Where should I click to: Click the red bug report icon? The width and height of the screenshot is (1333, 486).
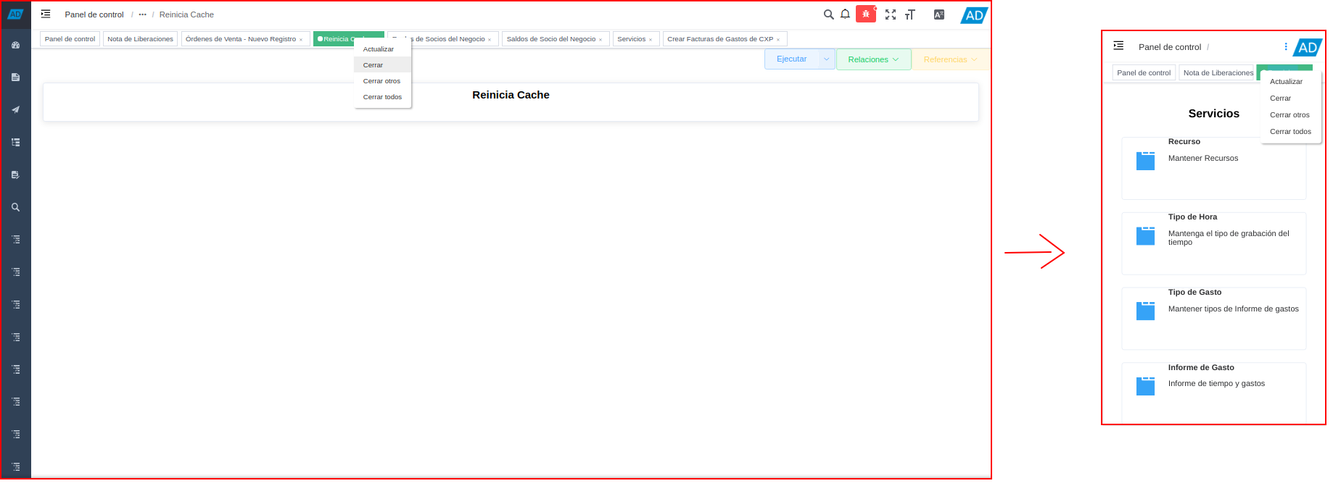coord(865,14)
